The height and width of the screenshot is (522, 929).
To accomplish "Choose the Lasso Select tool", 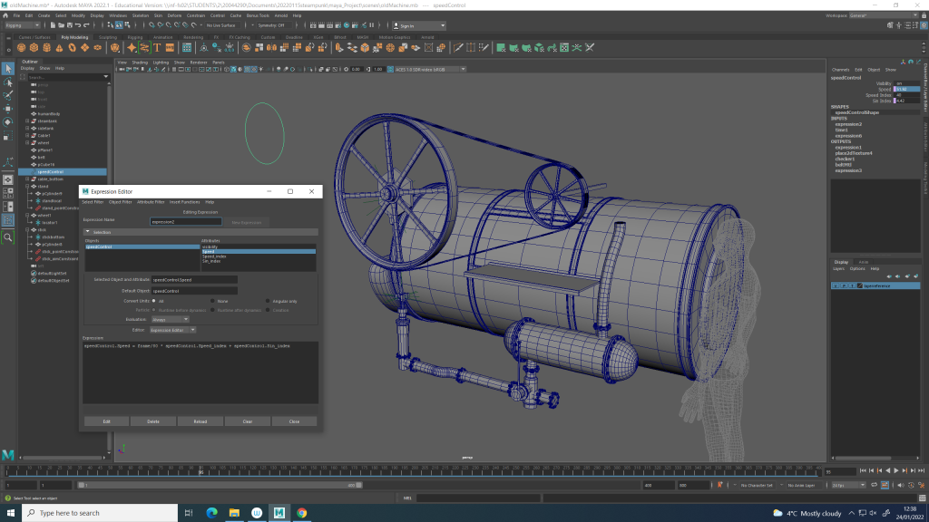I will (x=7, y=82).
